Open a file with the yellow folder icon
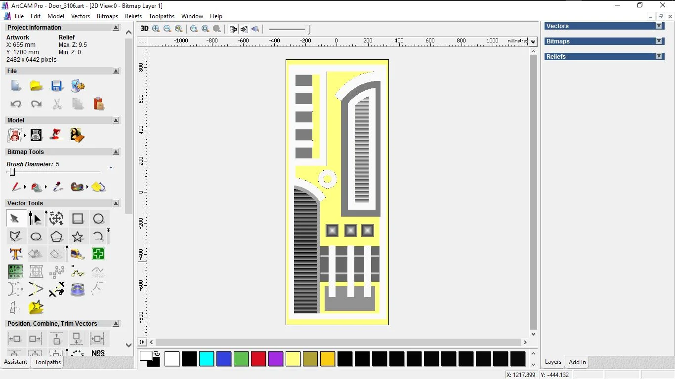This screenshot has width=675, height=379. [x=36, y=86]
